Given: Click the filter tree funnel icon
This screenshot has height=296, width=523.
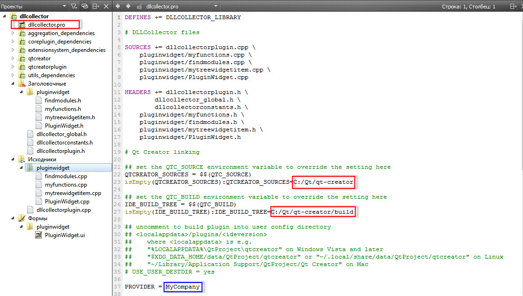Looking at the screenshot, I should click(x=74, y=6).
